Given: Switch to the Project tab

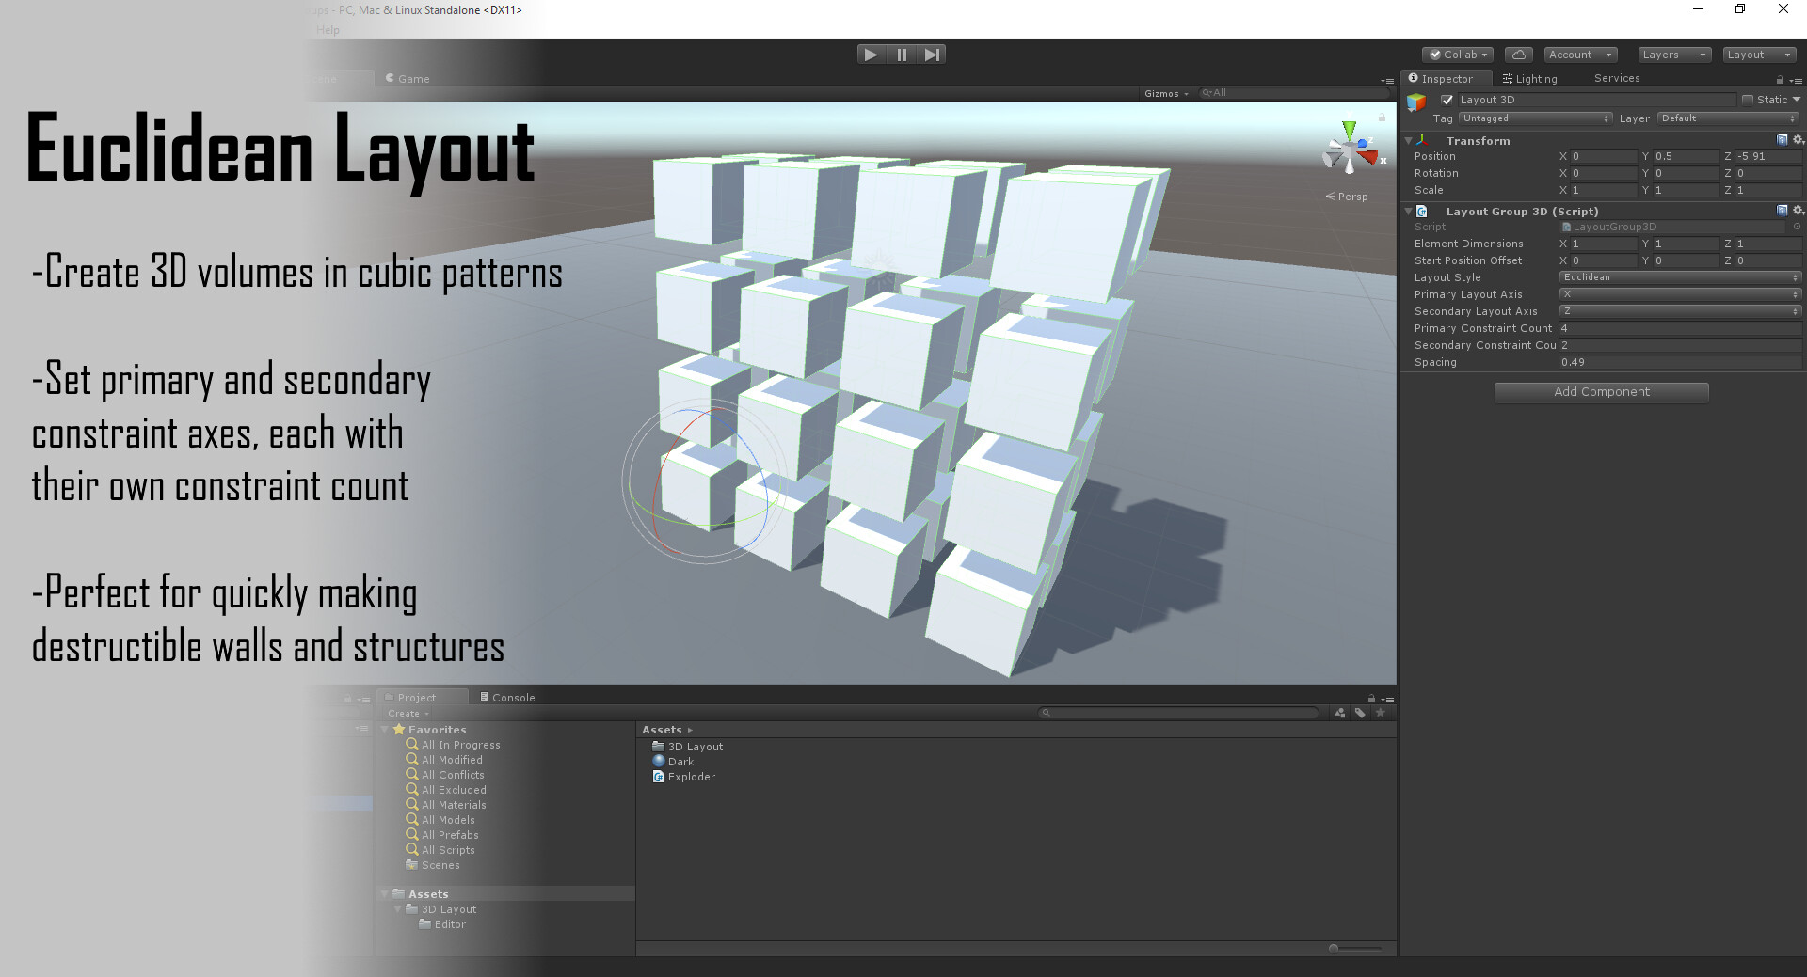Looking at the screenshot, I should [423, 698].
